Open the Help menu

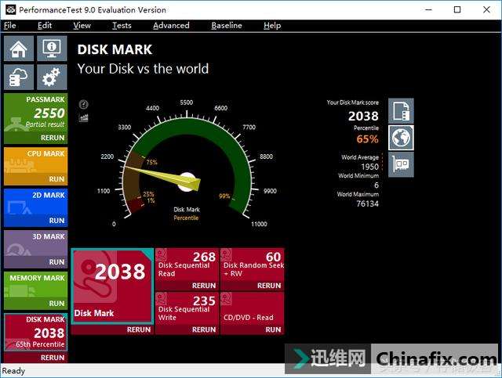tap(272, 26)
